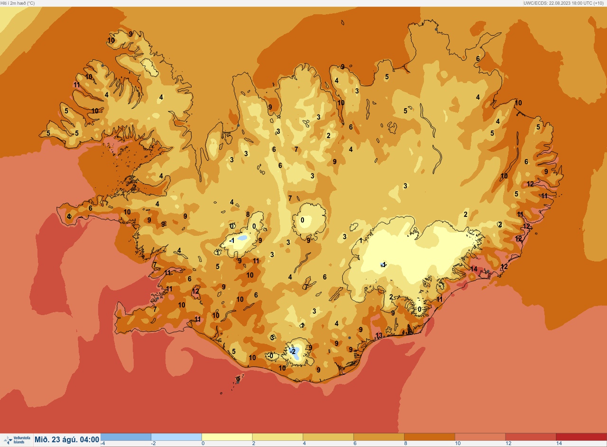The width and height of the screenshot is (607, 447).
Task: Click the '-0' temperature value on the map
Action: [270, 355]
